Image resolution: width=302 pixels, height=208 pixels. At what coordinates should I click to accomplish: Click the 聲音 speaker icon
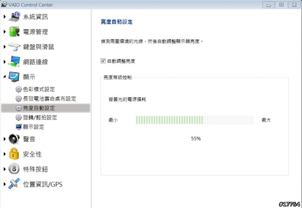[x=14, y=139]
